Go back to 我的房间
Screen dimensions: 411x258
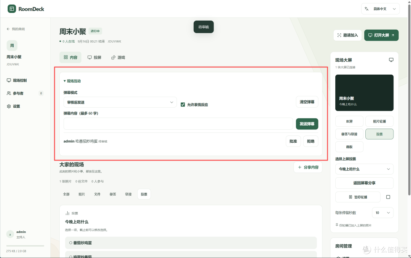(x=16, y=29)
